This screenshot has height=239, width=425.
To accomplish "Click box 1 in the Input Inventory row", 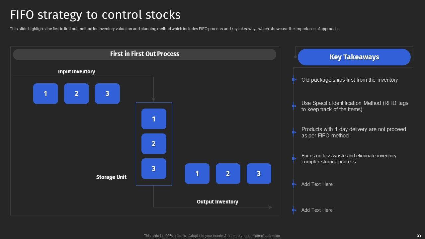I will pos(45,94).
